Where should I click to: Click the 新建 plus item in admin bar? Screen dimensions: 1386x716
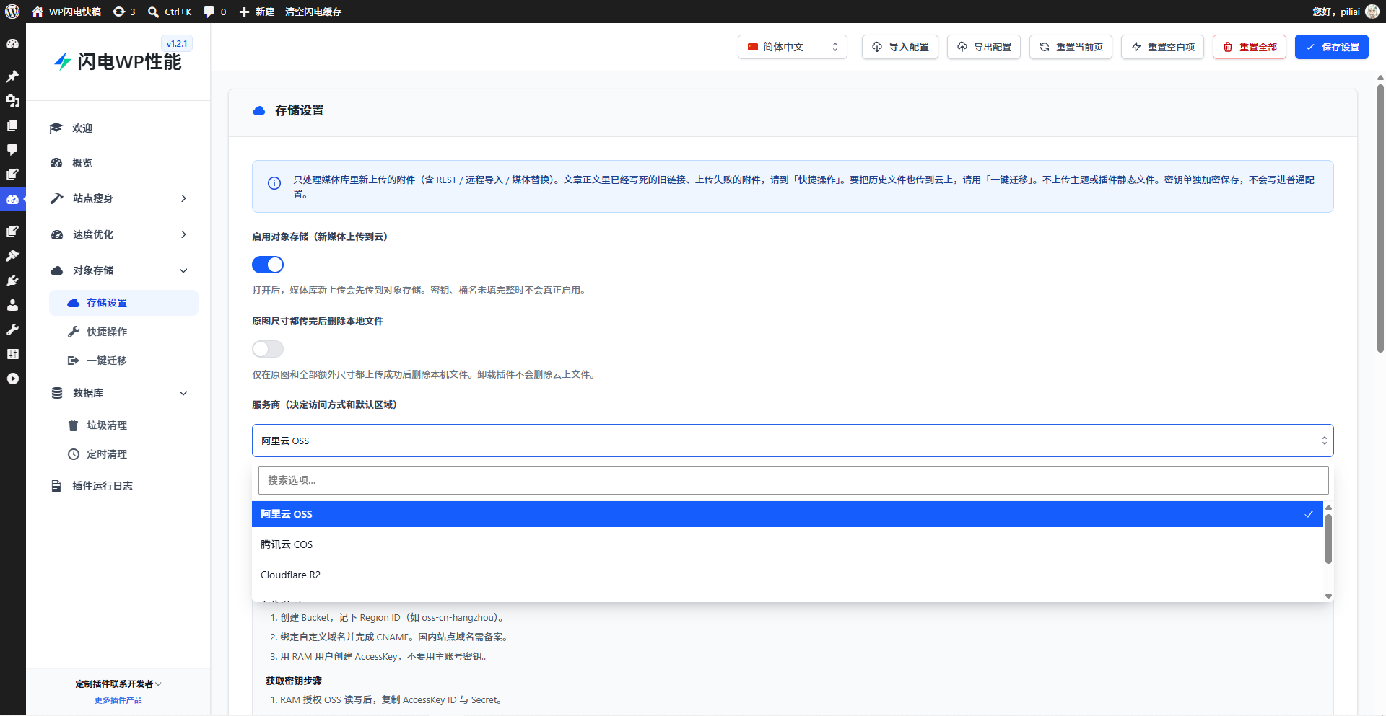[256, 12]
